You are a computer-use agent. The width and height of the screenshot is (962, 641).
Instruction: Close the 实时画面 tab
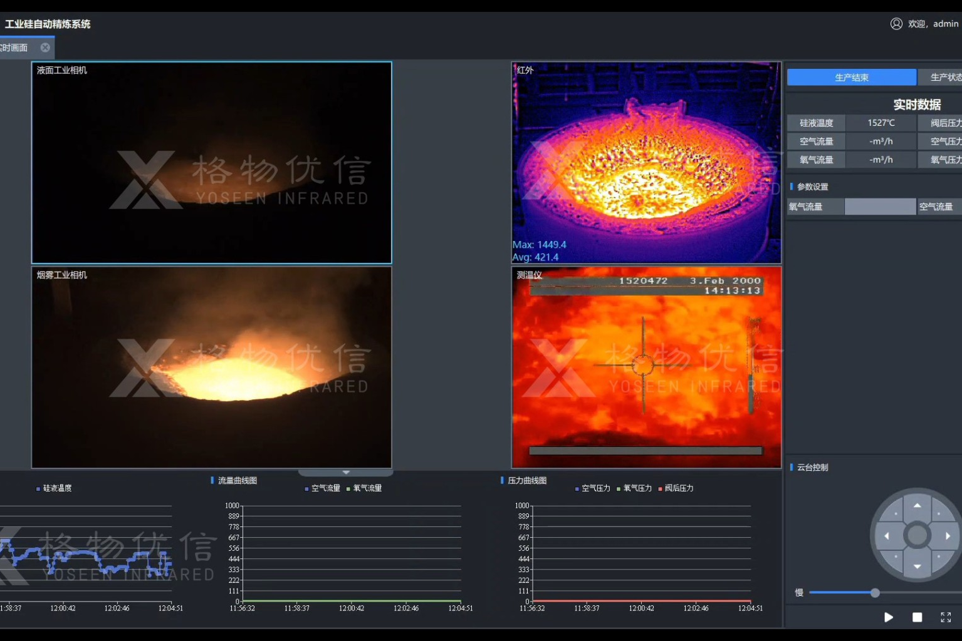pos(45,48)
